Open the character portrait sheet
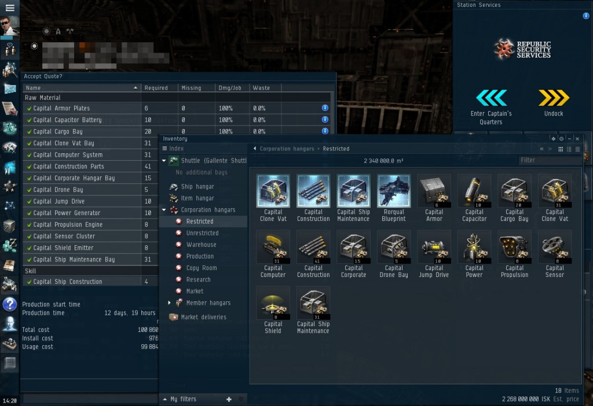593x406 pixels. 9,27
